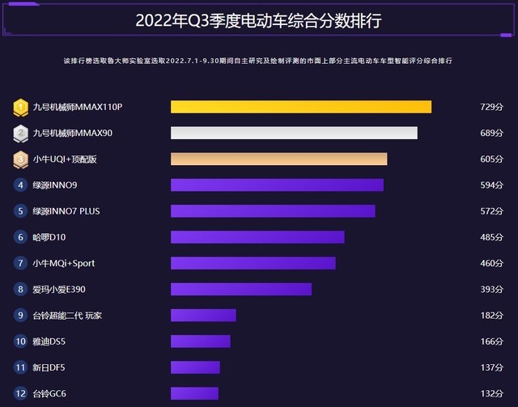Click the purple bar for 绿源INNO7 PLUS

[273, 211]
